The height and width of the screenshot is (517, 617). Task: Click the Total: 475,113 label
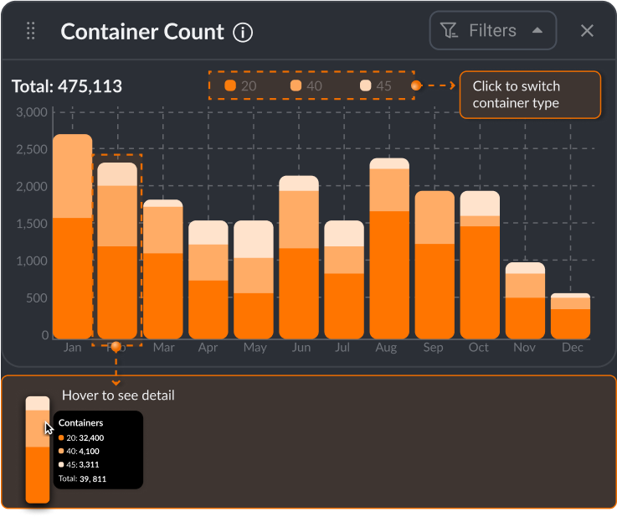coord(67,86)
